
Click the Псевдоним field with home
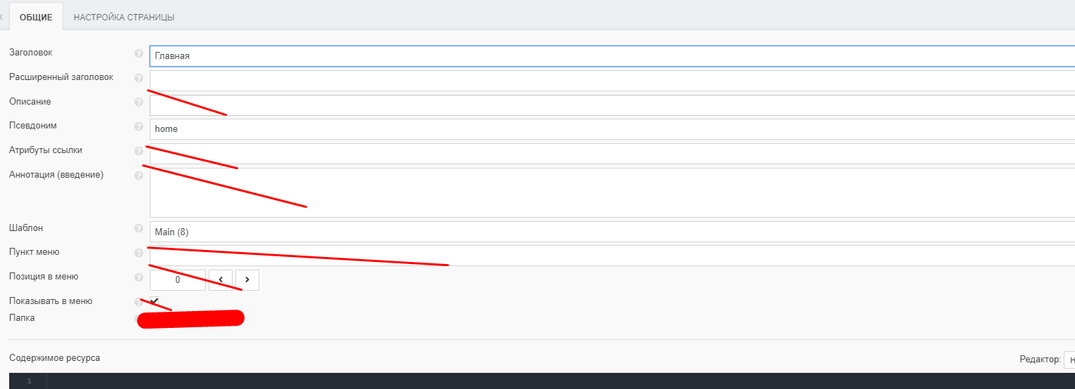pos(612,129)
